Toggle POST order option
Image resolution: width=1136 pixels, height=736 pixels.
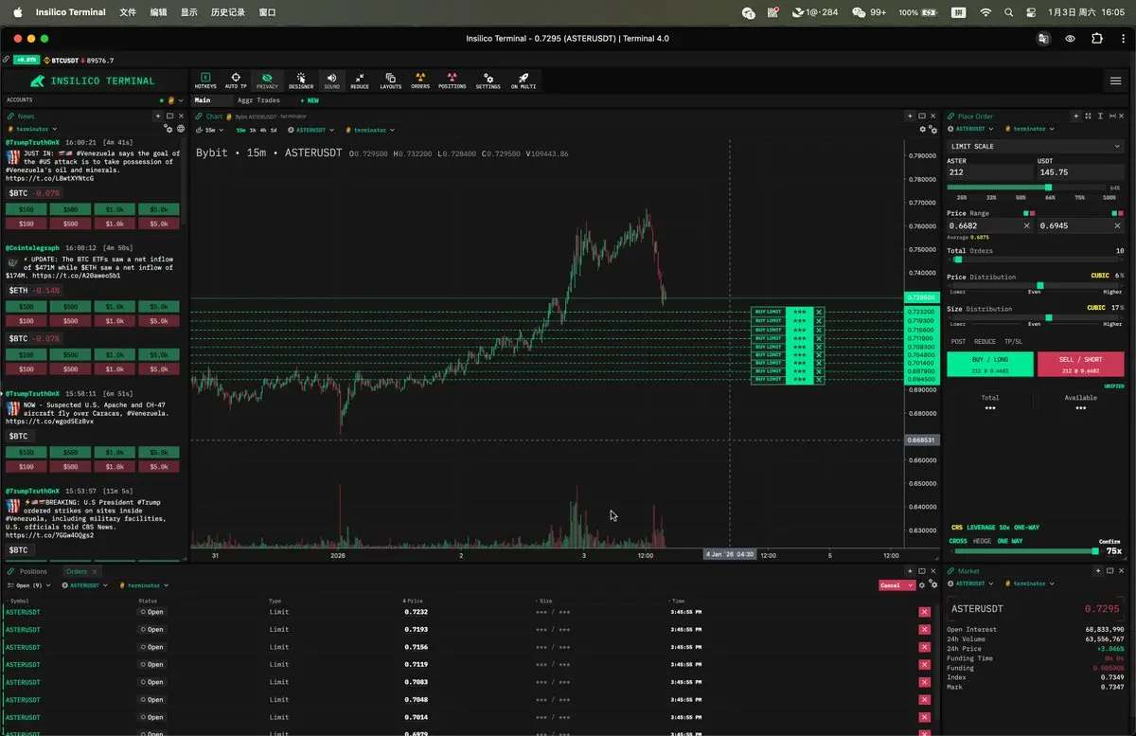[958, 341]
